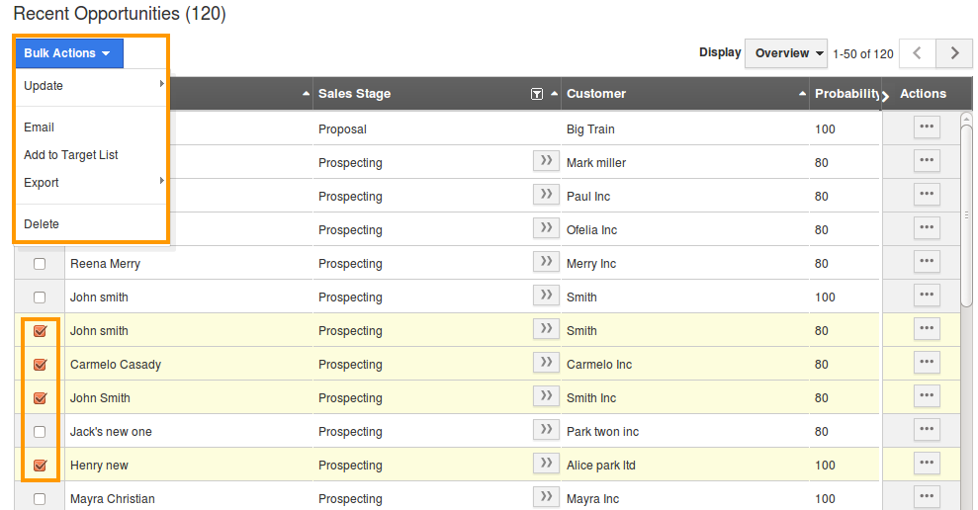This screenshot has height=510, width=978.
Task: Advance sales stage for Carmelo Inc
Action: [546, 363]
